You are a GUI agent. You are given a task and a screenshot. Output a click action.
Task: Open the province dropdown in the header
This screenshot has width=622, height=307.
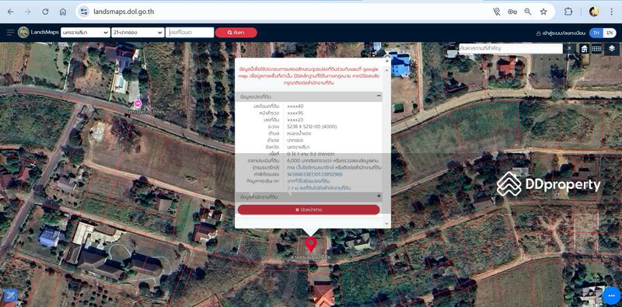[86, 33]
